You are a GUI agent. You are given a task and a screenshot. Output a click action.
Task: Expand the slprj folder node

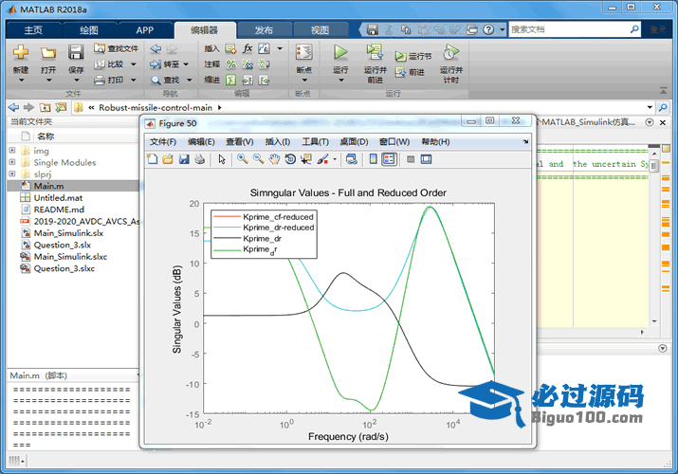click(x=12, y=173)
